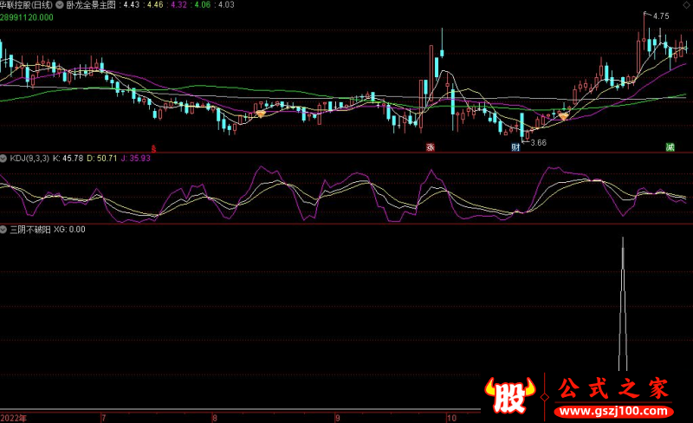
Task: Click the green 减 marker icon
Action: tap(670, 147)
